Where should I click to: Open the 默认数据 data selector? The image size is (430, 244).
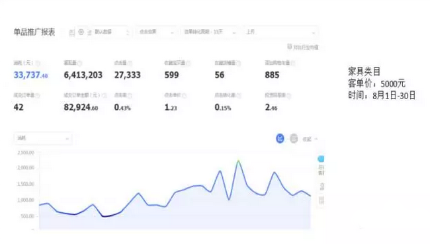(x=108, y=32)
